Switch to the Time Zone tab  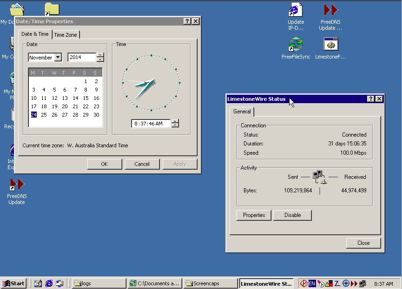pos(66,35)
